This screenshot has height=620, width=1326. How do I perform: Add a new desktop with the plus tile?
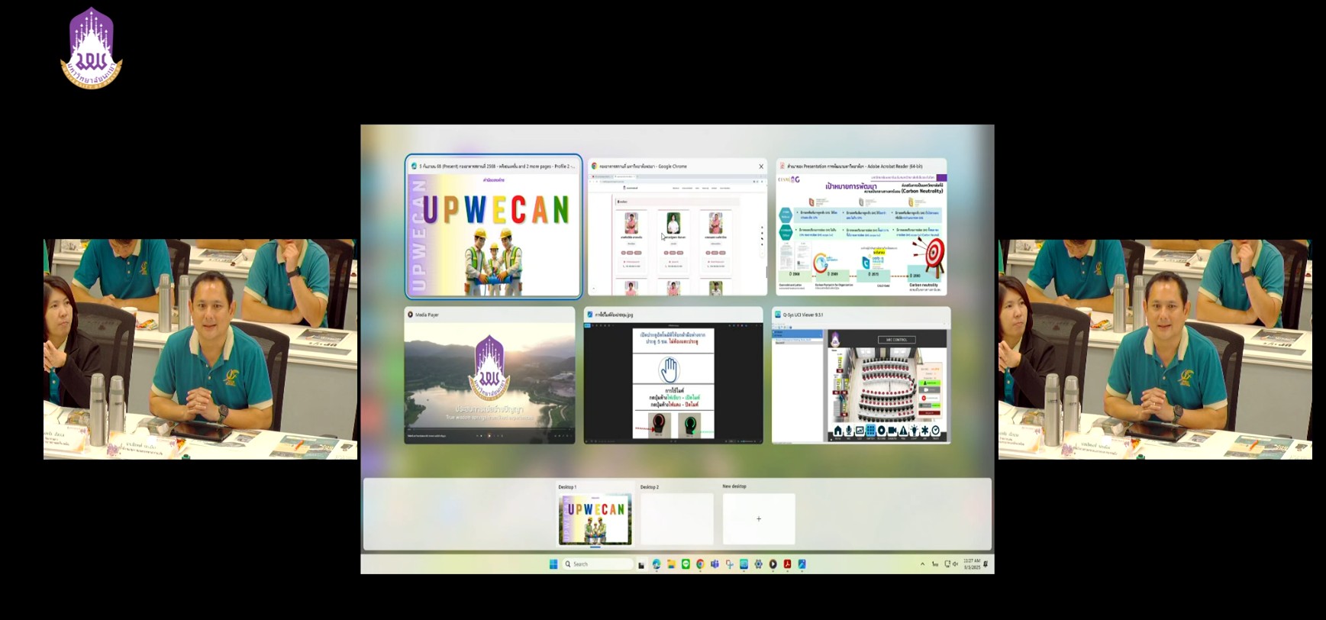click(x=759, y=518)
